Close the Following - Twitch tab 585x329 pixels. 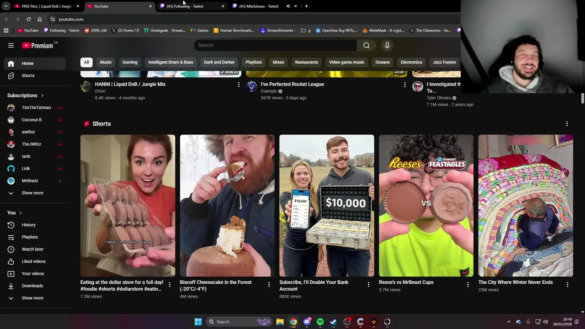click(223, 6)
